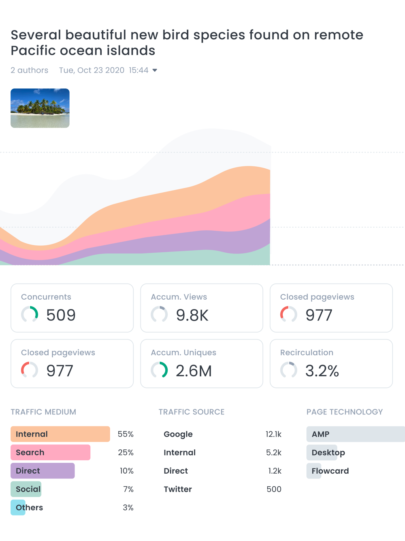
Task: Click the TRAFFIC MEDIUM section heading
Action: pyautogui.click(x=43, y=412)
